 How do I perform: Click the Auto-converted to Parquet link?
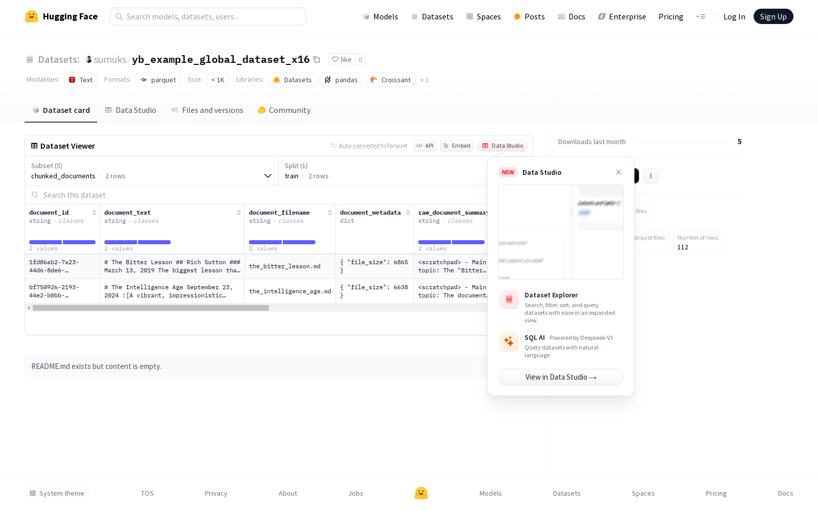[359, 146]
